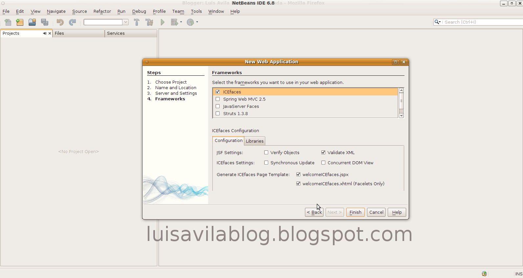Disable the Validate XML checkbox
523x278 pixels.
tap(323, 152)
